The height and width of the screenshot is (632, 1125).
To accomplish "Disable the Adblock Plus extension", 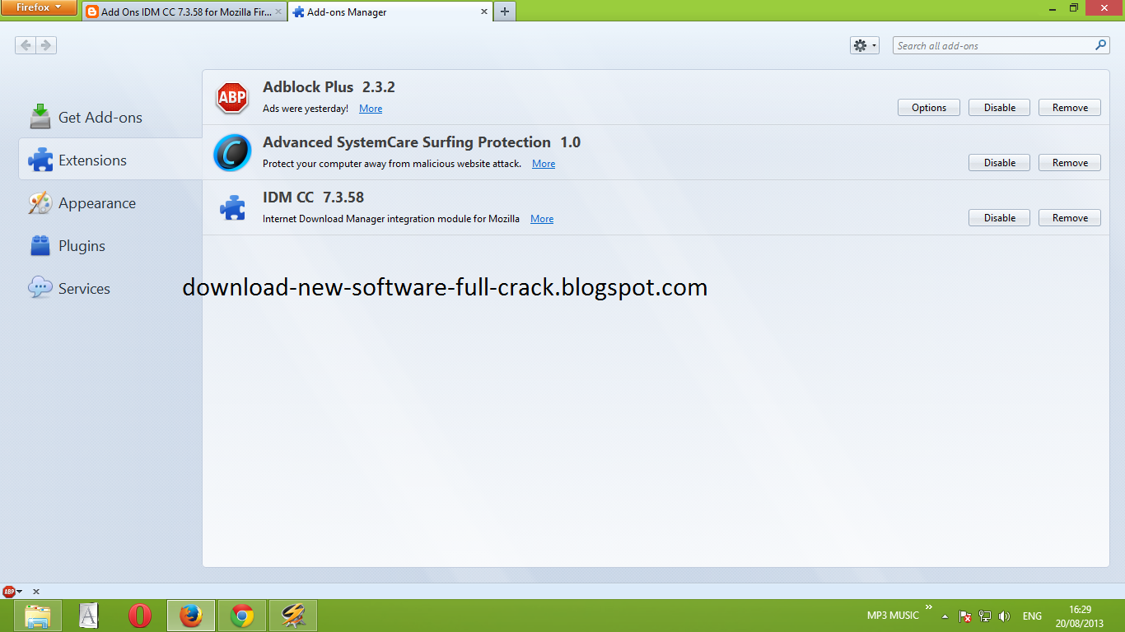I will point(1000,108).
